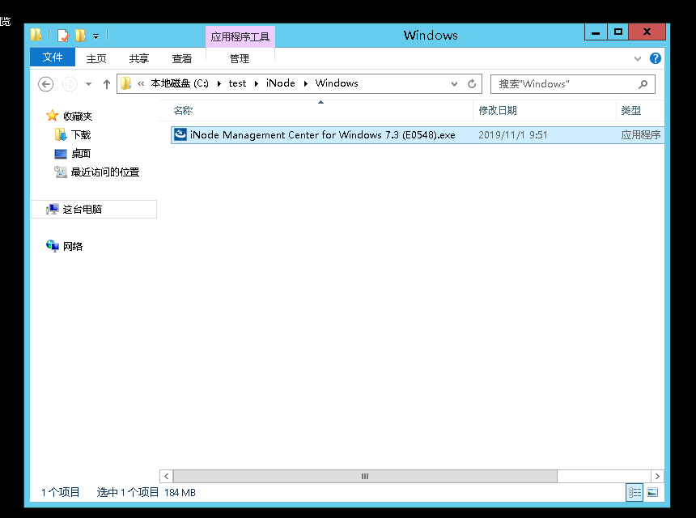Viewport: 696px width, 518px height.
Task: Switch to the 查看 ribbon tab
Action: [181, 58]
